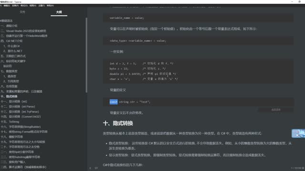Jump to 七、数据类型 in outline
This screenshot has width=305, height=171.
point(9,71)
